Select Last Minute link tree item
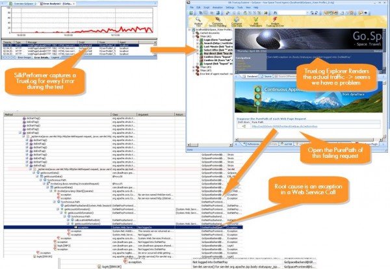Screen dimensions: 390x269 click(218, 47)
